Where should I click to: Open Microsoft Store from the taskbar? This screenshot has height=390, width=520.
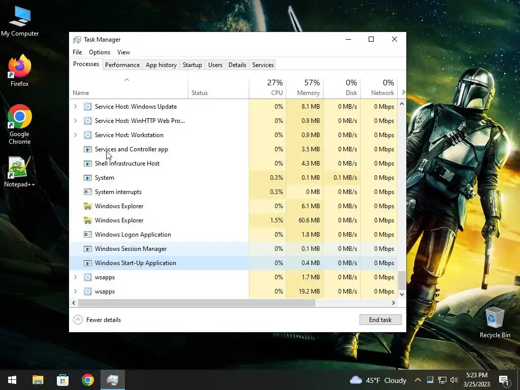click(x=62, y=380)
